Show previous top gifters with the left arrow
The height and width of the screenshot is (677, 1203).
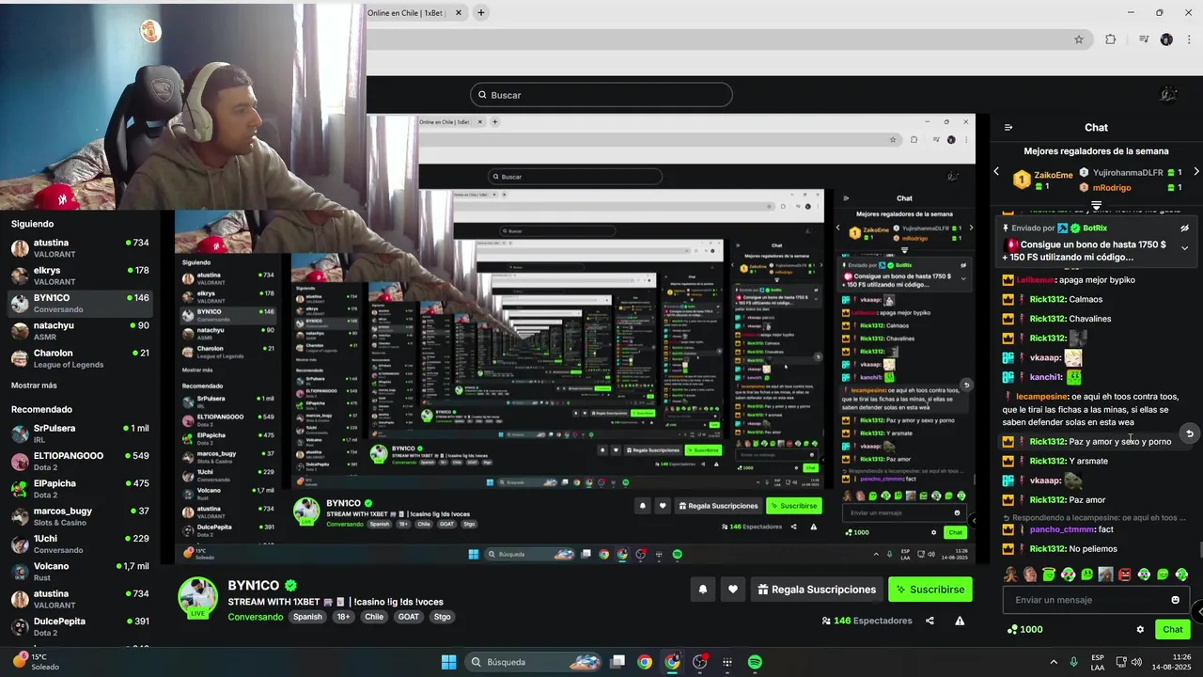(x=997, y=171)
